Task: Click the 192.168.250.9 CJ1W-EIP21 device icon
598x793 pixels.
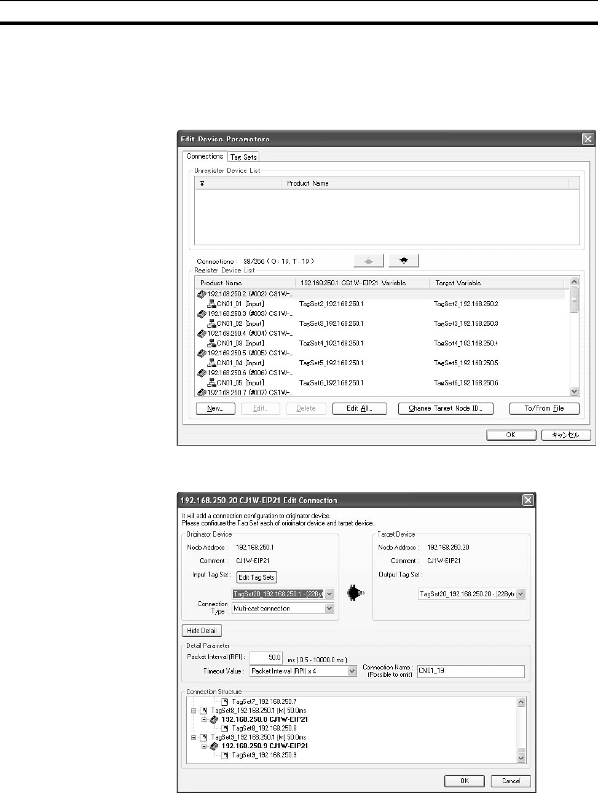Action: (x=214, y=746)
